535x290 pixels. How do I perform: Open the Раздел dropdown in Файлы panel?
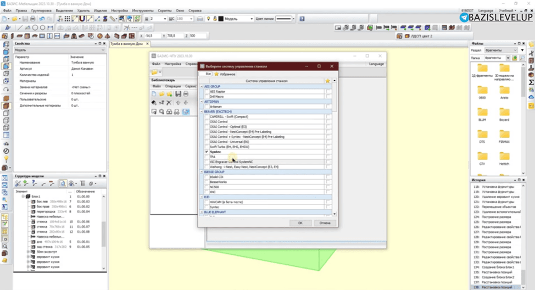[501, 50]
